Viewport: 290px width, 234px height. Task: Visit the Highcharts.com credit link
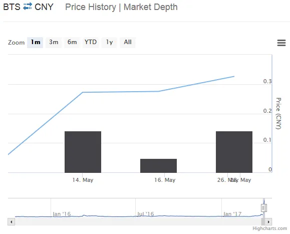click(269, 228)
